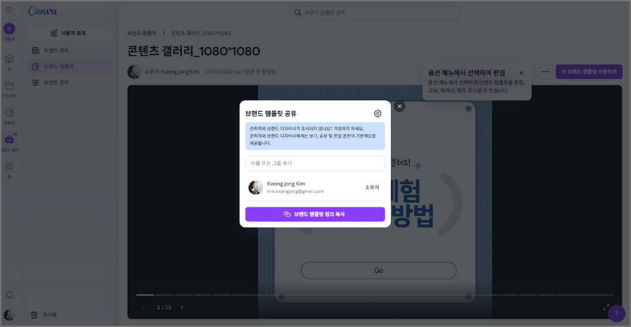Click the purple plus create icon
631x327 pixels.
(9, 28)
